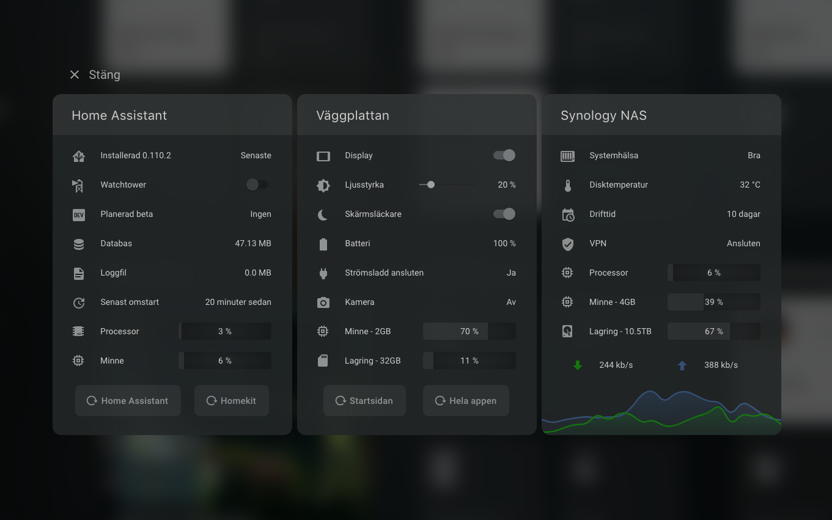
Task: Click the Synology Minne 39 % bar
Action: [x=714, y=302]
